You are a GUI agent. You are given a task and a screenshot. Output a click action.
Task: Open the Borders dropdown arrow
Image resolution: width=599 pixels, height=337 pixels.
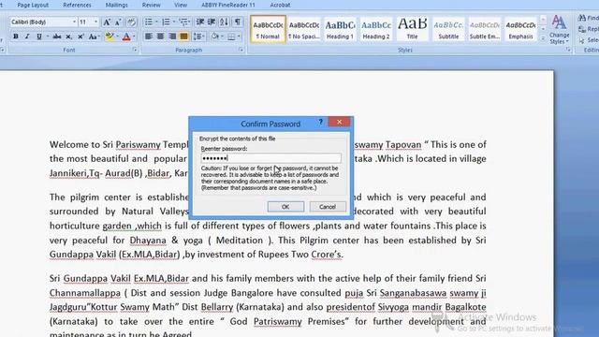coord(240,37)
